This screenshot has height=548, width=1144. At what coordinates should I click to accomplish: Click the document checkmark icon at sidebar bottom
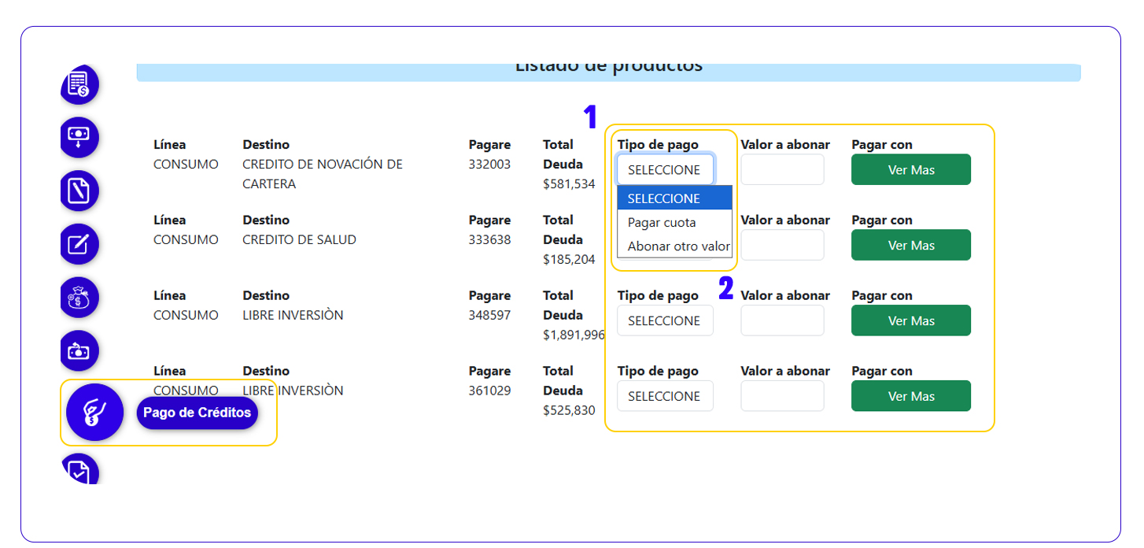79,470
